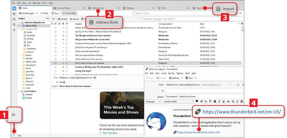287x138 pixels.
Task: Click the online status icon in status bar
Action: pyautogui.click(x=20, y=136)
